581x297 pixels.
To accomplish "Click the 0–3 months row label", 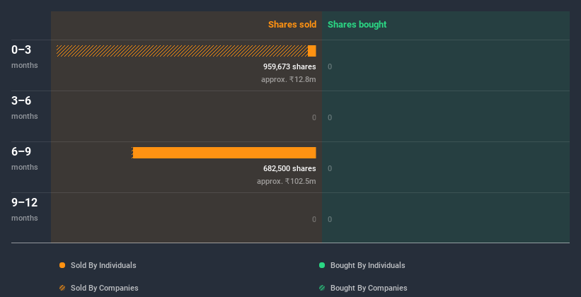I will (25, 57).
